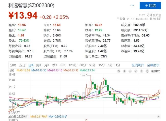Move chart right with right chevron icon
Image resolution: width=166 pixels, height=121 pixels.
141,71
